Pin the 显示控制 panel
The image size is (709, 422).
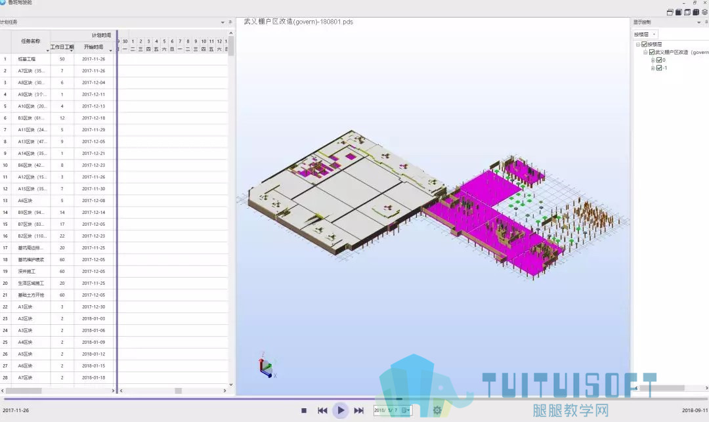click(706, 22)
